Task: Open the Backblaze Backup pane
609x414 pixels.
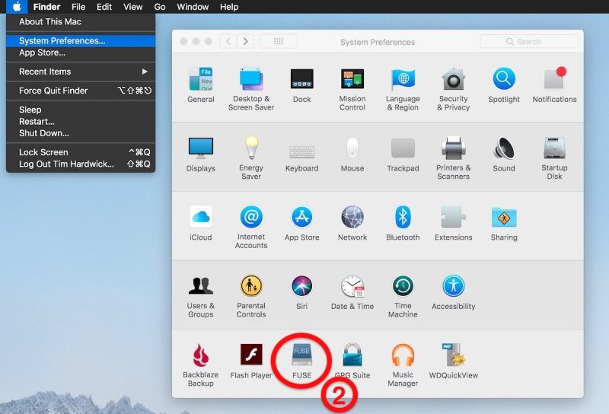Action: click(x=201, y=356)
